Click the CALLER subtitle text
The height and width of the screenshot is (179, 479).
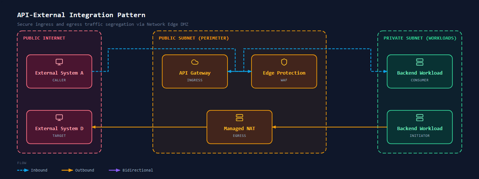pos(59,80)
